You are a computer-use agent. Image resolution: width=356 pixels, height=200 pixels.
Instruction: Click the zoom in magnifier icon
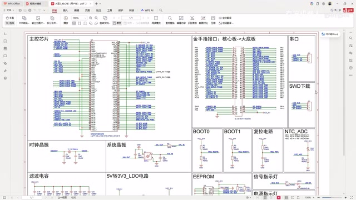(96, 18)
